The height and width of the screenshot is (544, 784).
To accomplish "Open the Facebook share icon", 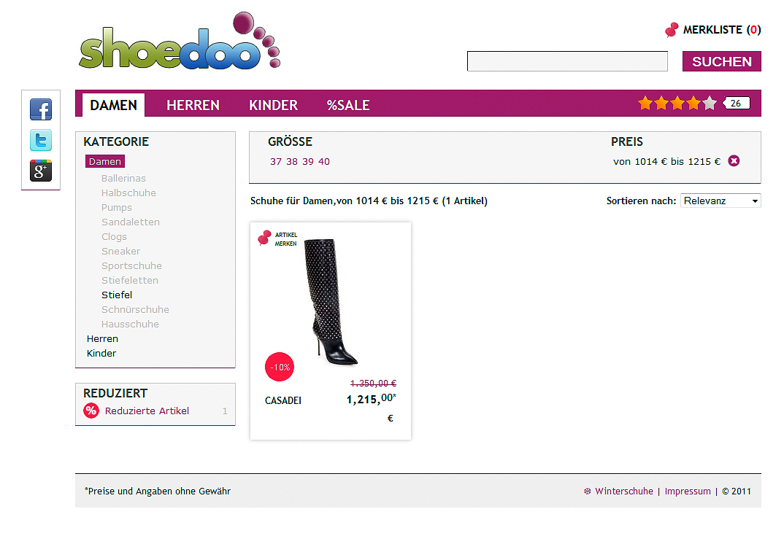I will [x=41, y=109].
